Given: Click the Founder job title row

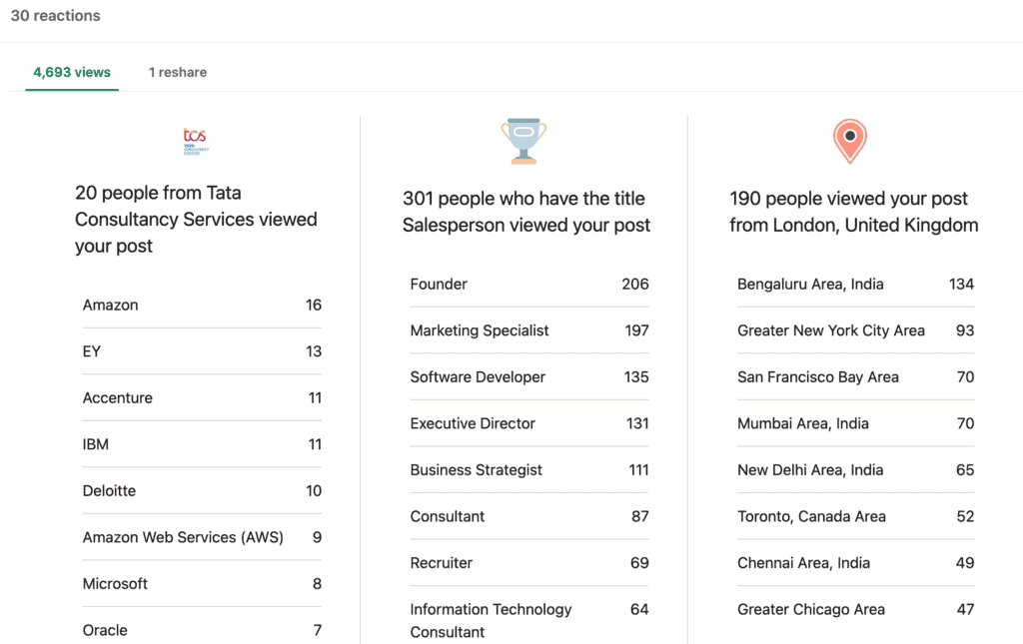Looking at the screenshot, I should pos(528,284).
